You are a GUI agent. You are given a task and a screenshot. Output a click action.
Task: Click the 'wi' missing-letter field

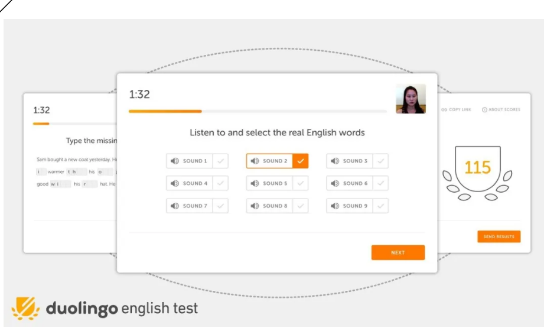click(x=61, y=184)
